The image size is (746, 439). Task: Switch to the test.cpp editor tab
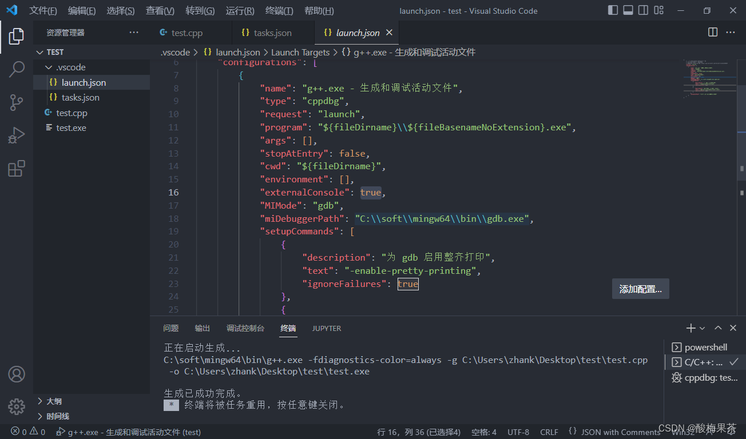coord(191,33)
